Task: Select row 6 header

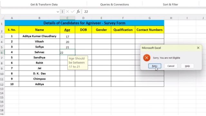Action: pyautogui.click(x=2, y=53)
